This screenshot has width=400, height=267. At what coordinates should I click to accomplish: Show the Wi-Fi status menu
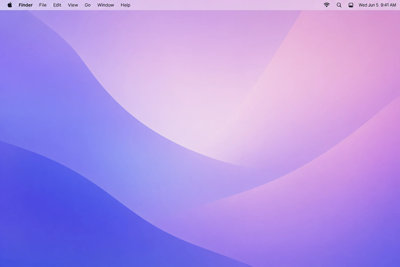coord(327,5)
